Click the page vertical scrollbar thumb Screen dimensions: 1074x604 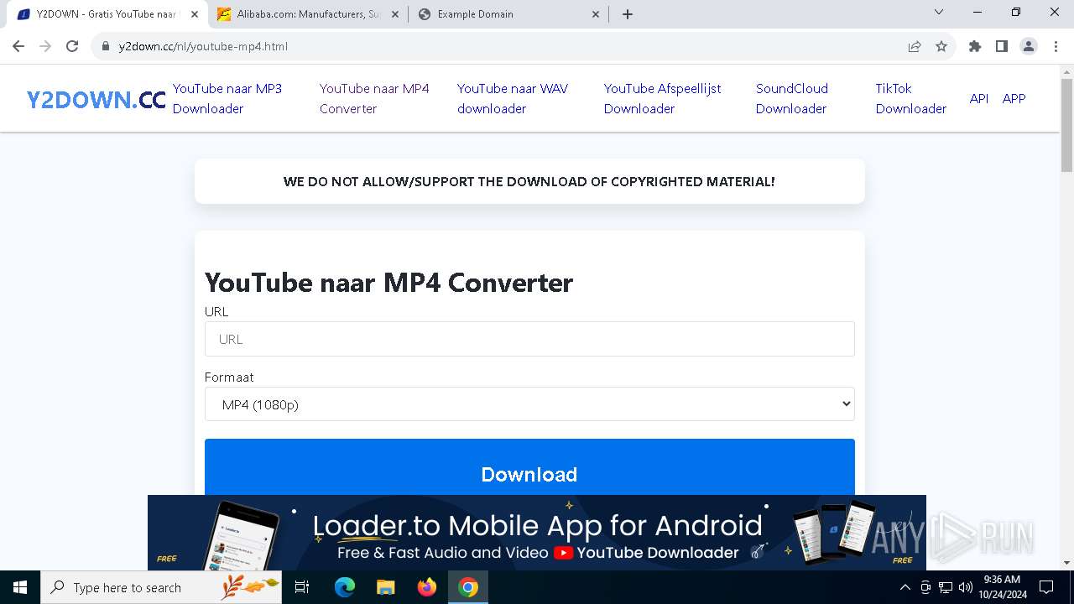[x=1066, y=125]
